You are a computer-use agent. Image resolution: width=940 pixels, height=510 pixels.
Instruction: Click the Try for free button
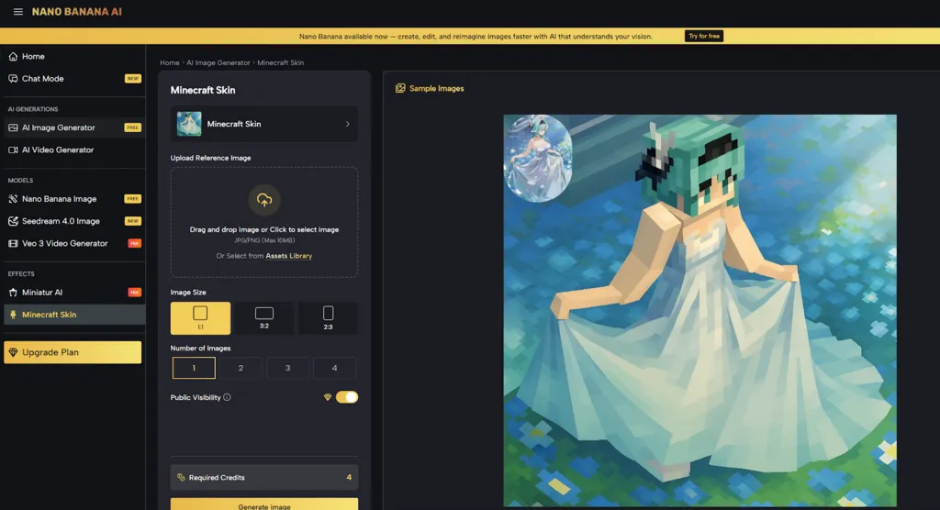pyautogui.click(x=704, y=36)
